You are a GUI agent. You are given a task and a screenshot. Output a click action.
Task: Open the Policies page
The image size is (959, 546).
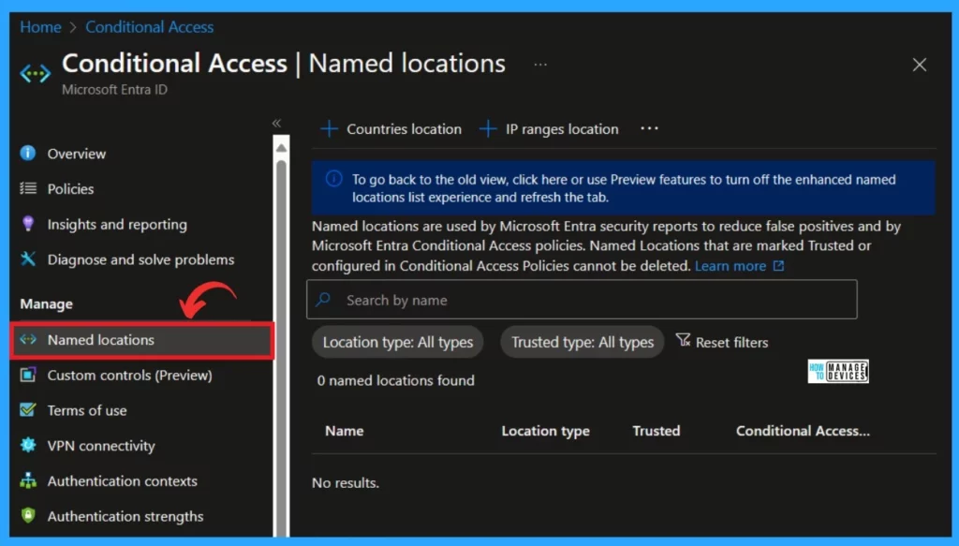(x=70, y=189)
